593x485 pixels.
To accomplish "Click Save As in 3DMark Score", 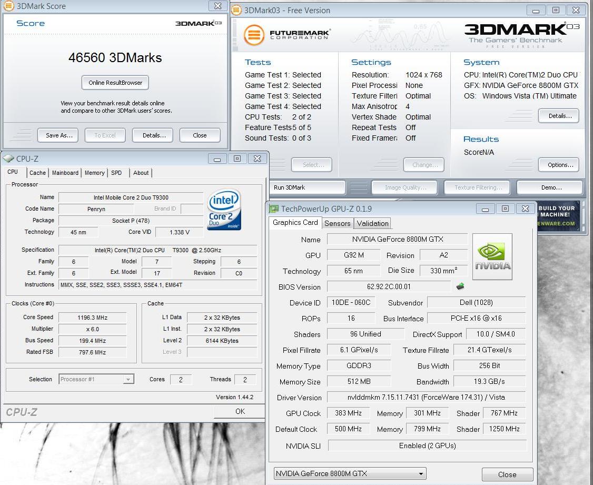I will pos(58,135).
